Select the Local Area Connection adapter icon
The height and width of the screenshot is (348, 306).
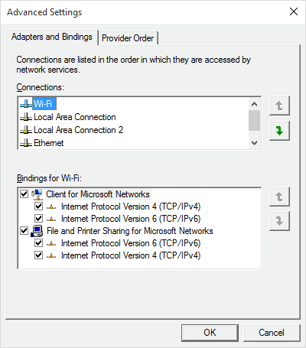[x=26, y=117]
